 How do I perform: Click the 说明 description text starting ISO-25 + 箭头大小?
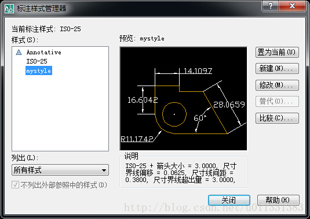tap(181, 173)
